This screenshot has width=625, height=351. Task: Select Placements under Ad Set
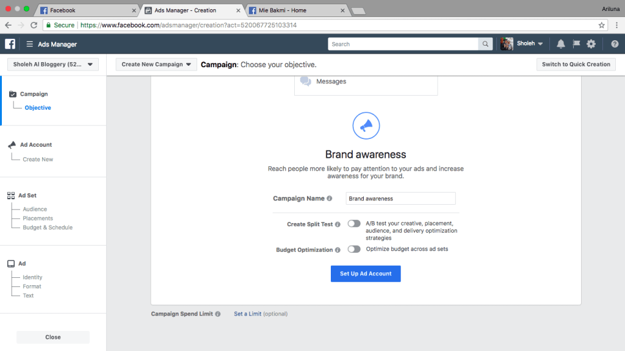38,219
